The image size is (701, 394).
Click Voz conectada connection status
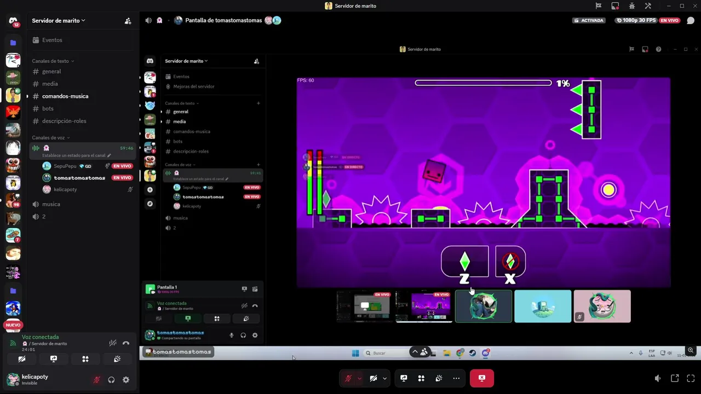(x=40, y=337)
